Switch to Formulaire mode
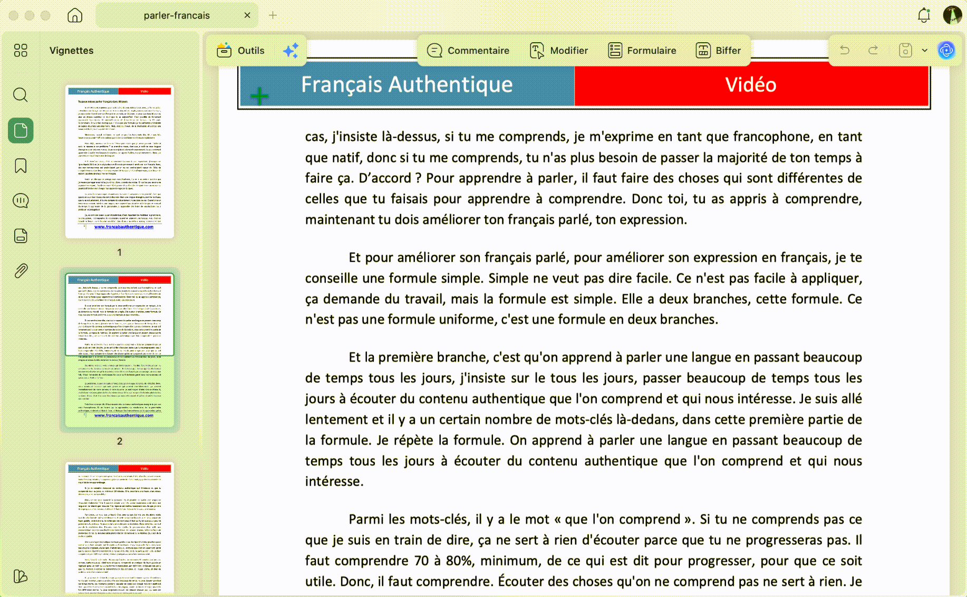 (642, 51)
